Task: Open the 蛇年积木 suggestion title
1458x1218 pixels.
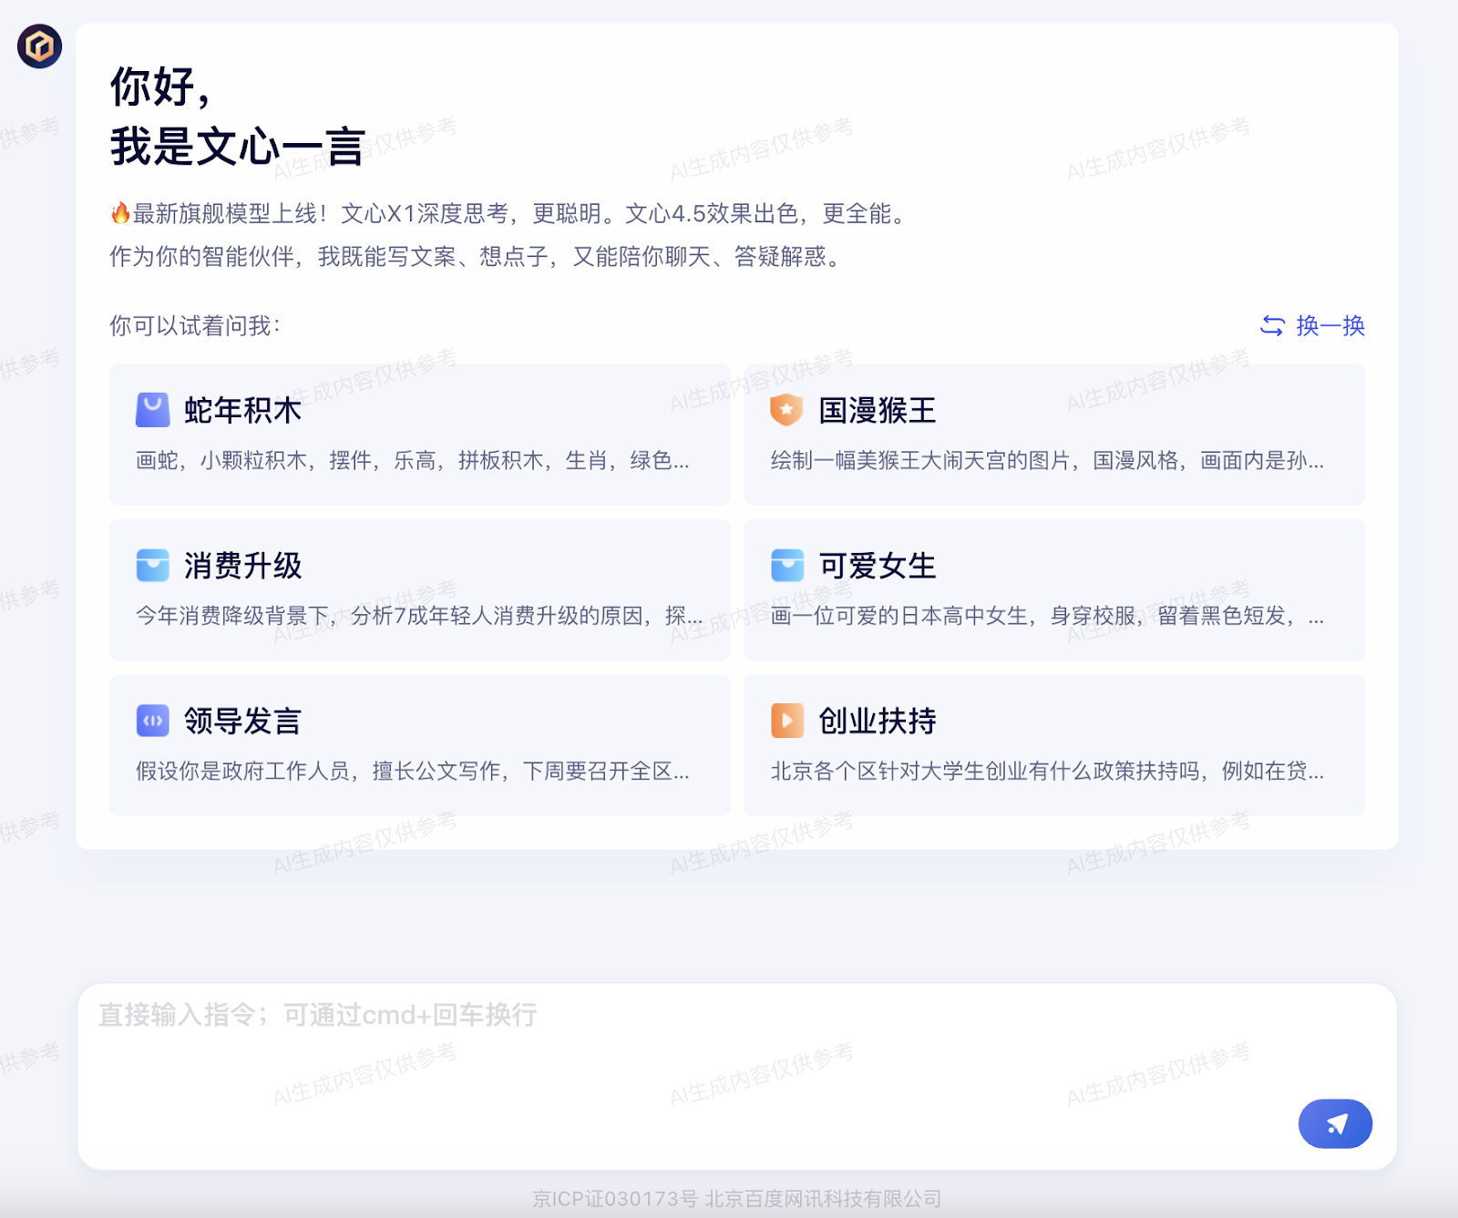Action: point(242,410)
